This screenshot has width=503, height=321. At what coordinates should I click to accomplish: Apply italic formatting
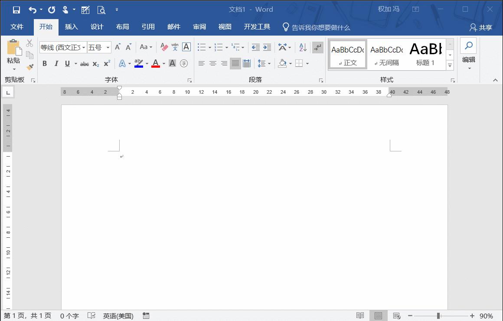(x=56, y=63)
